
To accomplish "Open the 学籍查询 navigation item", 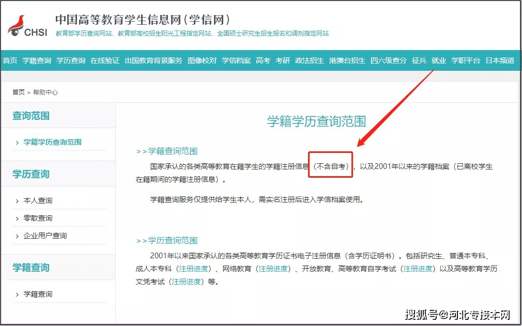I will [x=36, y=60].
